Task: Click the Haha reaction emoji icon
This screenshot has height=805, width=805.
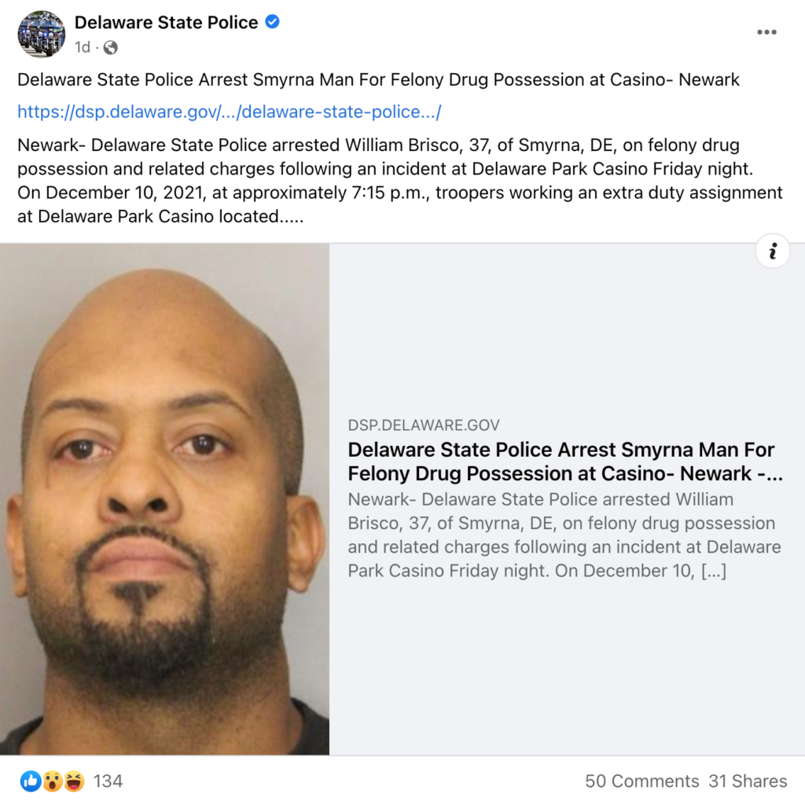Action: (74, 781)
